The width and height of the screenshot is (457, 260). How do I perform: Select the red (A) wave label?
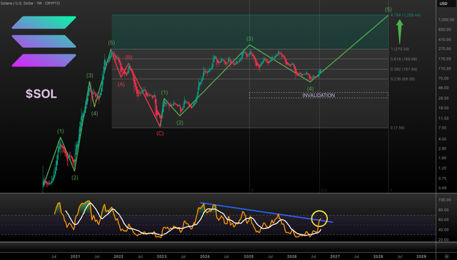121,84
